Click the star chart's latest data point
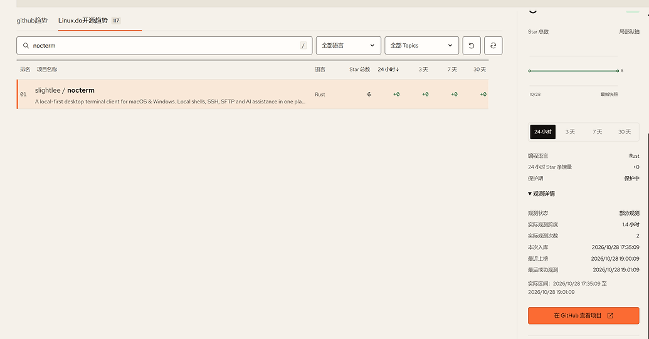The image size is (649, 339). tap(618, 71)
